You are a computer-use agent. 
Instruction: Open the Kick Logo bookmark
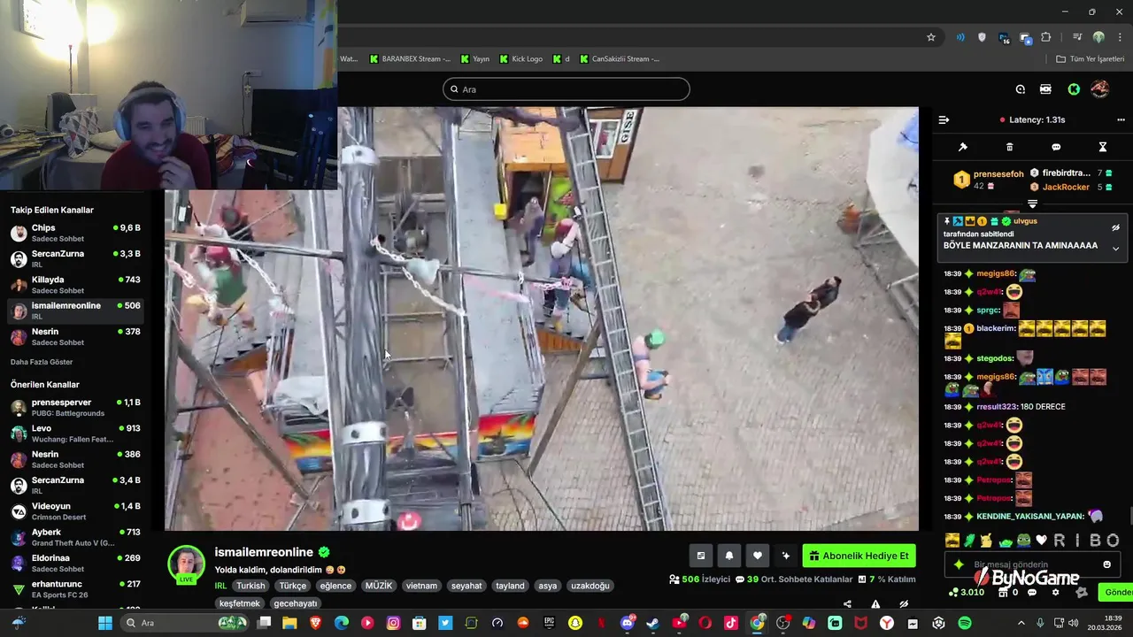520,59
